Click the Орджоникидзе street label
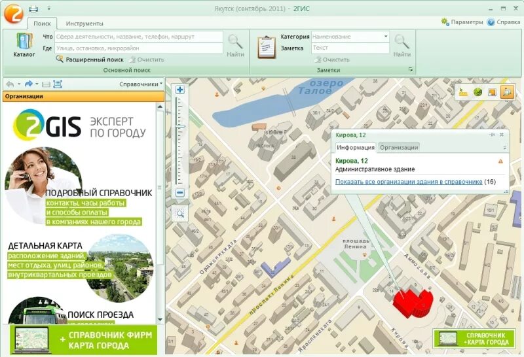 click(219, 256)
